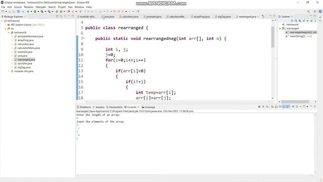Collapse the helloworld project tree node
Screen dimensions: 323x182
pyautogui.click(x=2, y=21)
